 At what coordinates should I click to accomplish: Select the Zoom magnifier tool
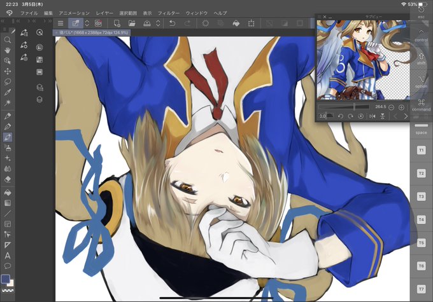click(x=8, y=40)
